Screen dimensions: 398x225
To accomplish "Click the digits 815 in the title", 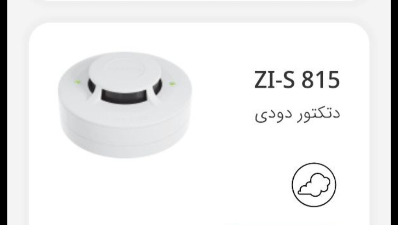I will click(320, 79).
